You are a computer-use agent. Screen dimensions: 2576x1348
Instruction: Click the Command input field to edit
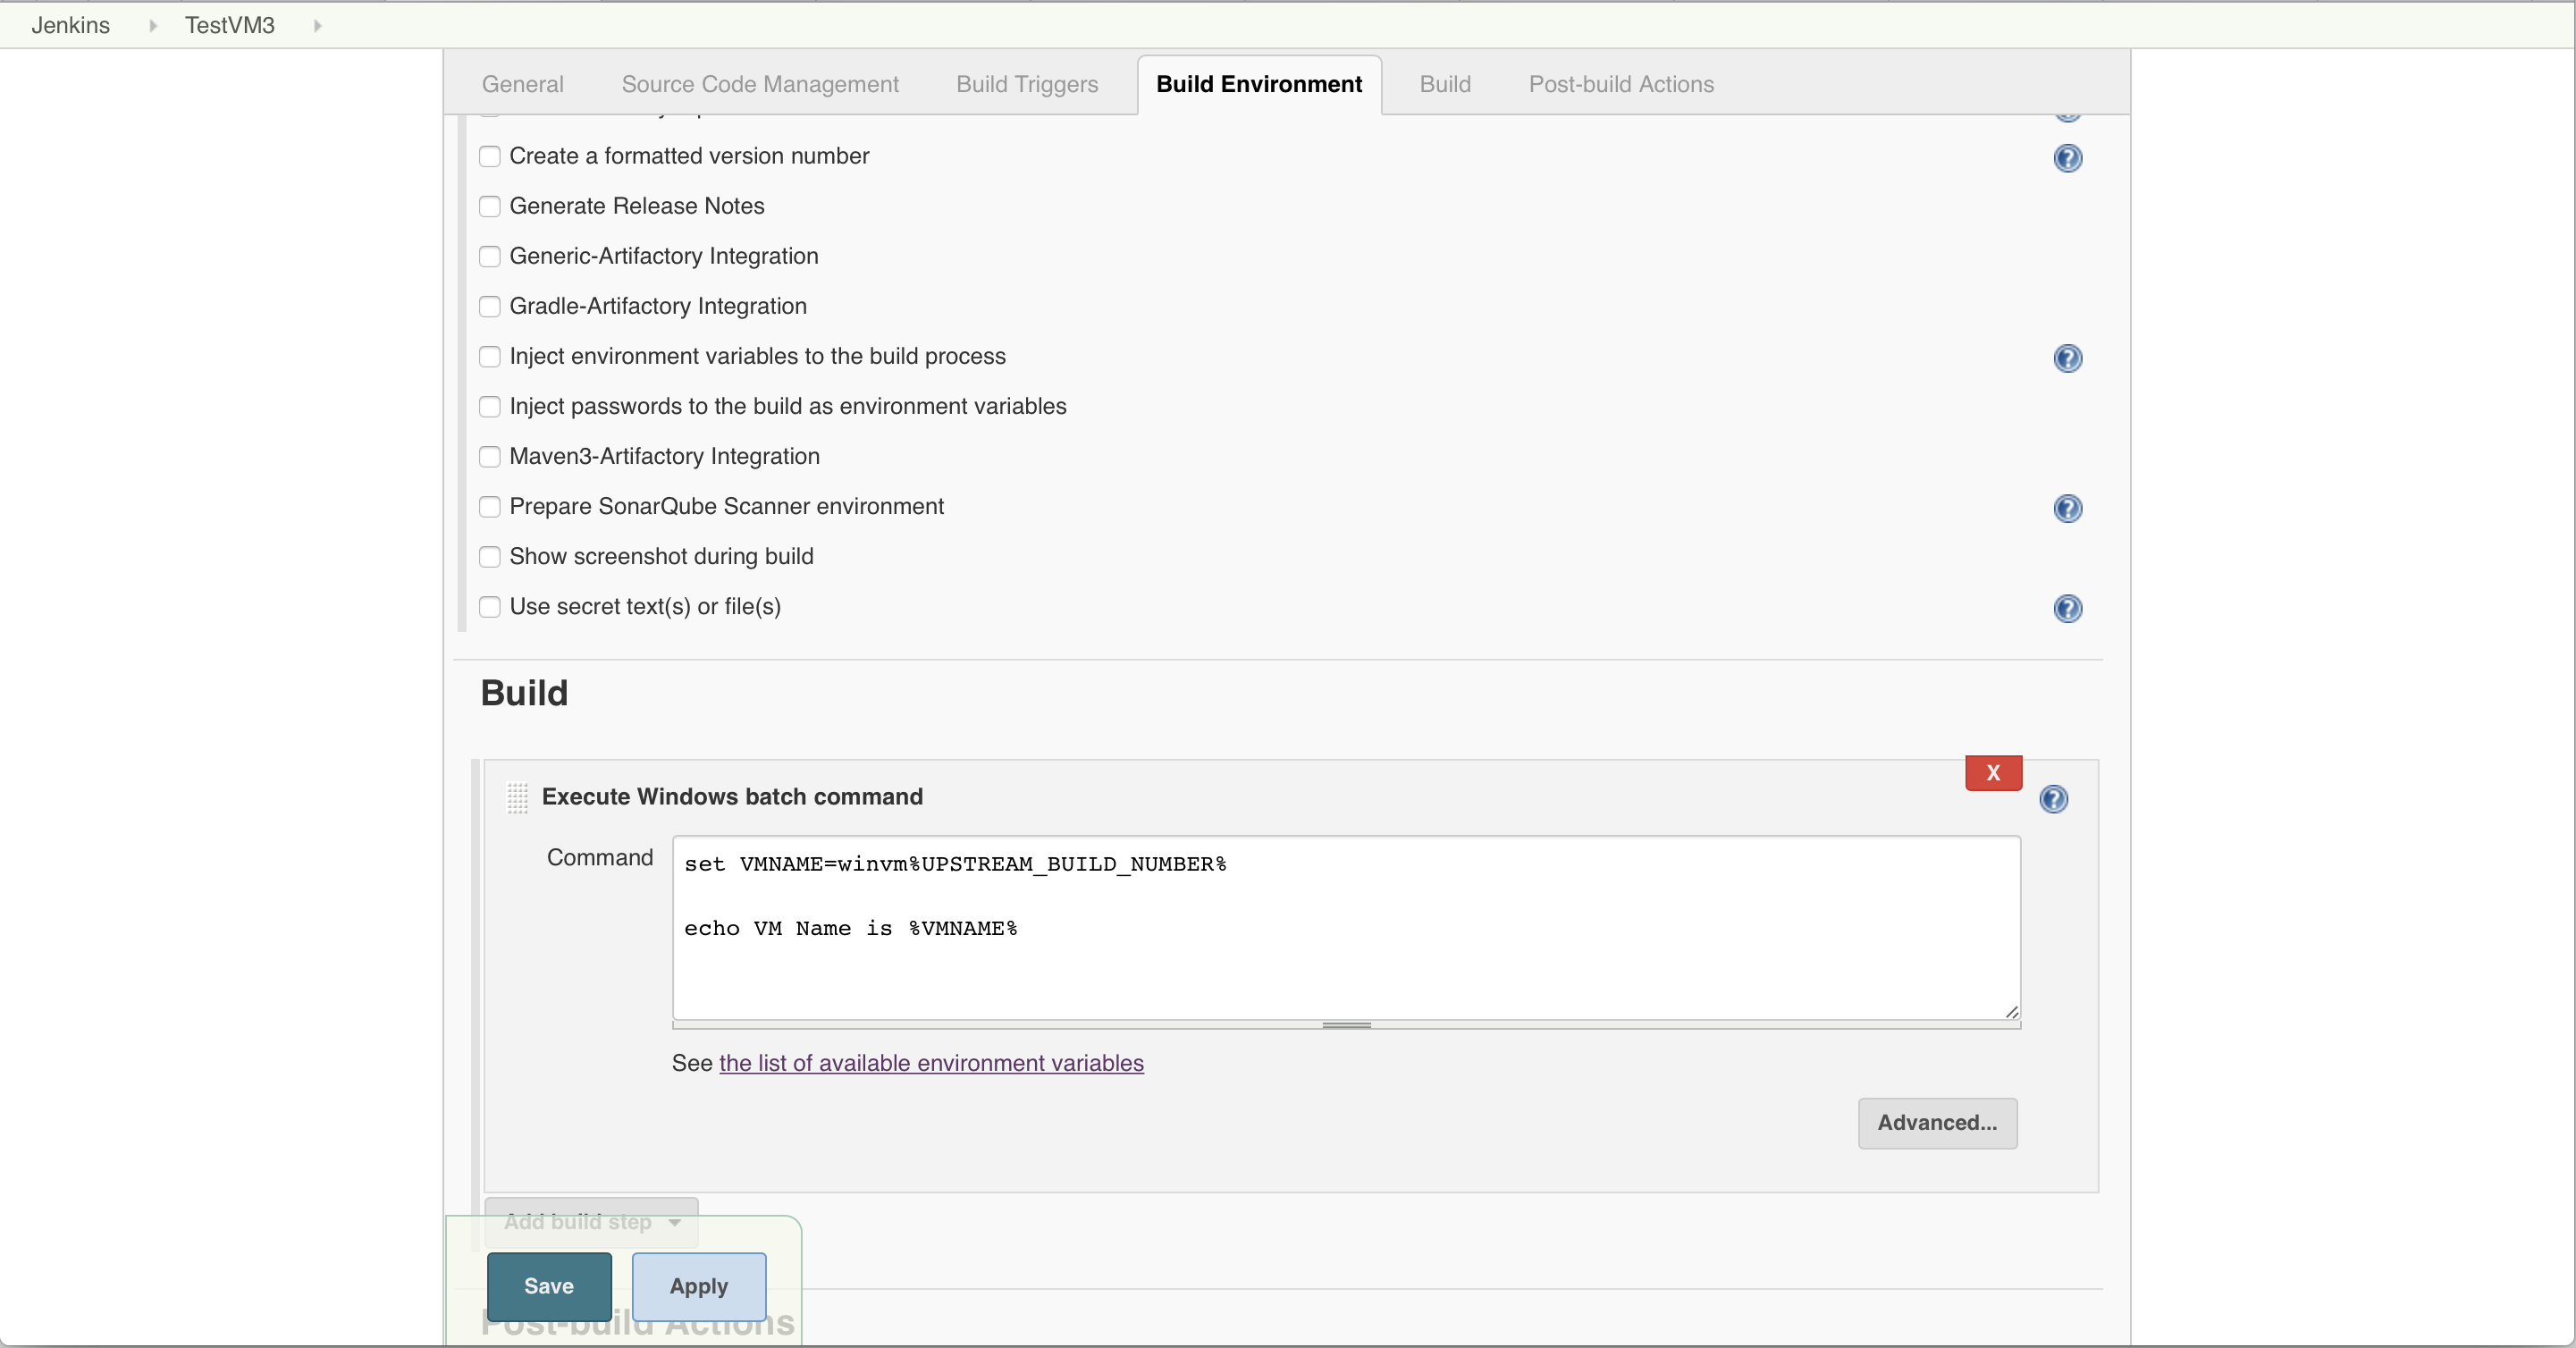(x=1346, y=927)
